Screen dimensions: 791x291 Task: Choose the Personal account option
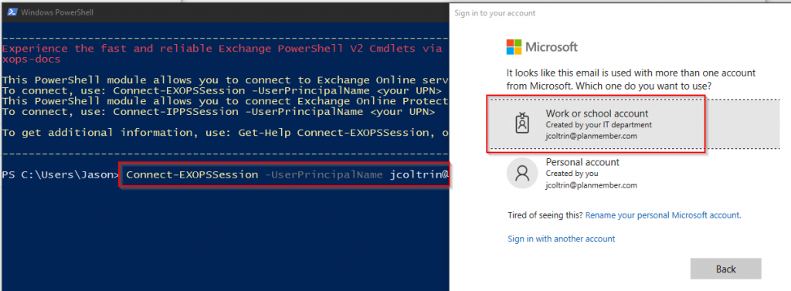tap(596, 174)
